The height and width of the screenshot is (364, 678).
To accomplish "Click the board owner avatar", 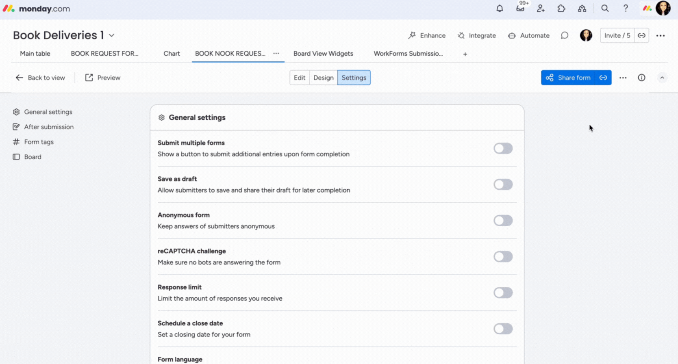I will coord(586,35).
